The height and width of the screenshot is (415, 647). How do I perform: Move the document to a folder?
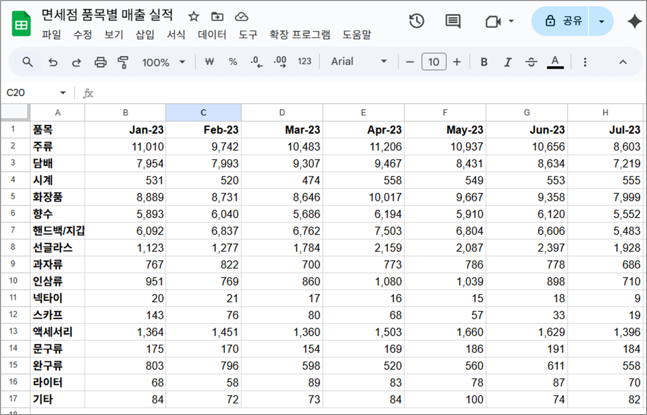[x=217, y=17]
